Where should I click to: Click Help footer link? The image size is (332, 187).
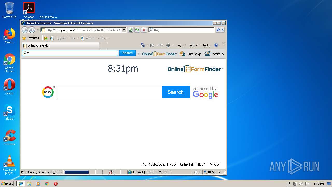click(x=172, y=165)
